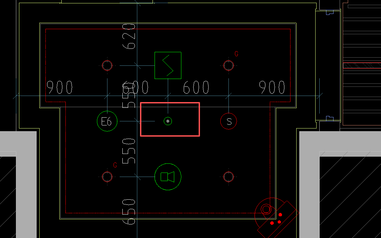Screen dimensions: 381x238
Task: Click the vertical 650 dimension text
Action: 129,212
